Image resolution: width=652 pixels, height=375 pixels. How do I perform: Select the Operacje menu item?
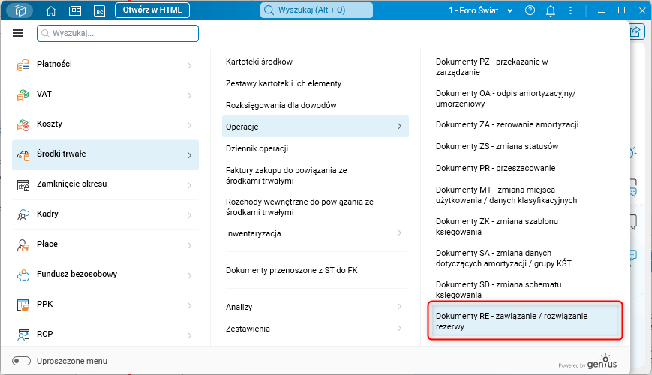[315, 127]
